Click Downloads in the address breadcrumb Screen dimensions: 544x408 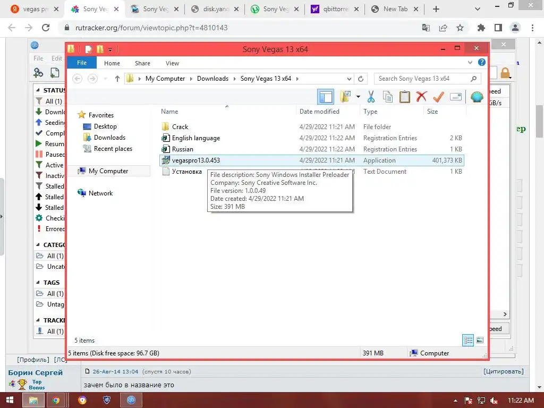212,79
